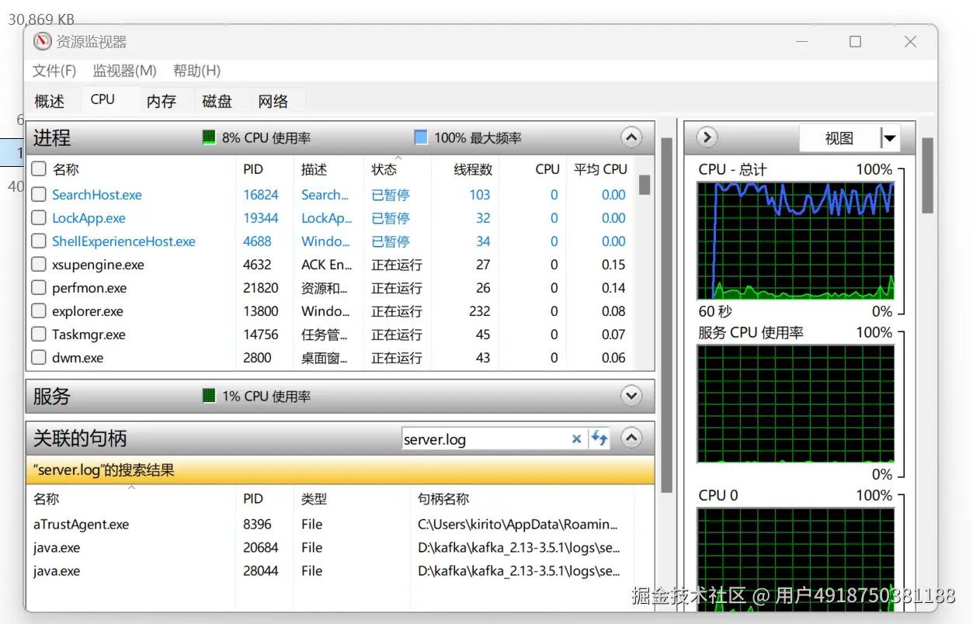Click the process list vertical scrollbar thumb
Screen dimensions: 973x624
[645, 185]
